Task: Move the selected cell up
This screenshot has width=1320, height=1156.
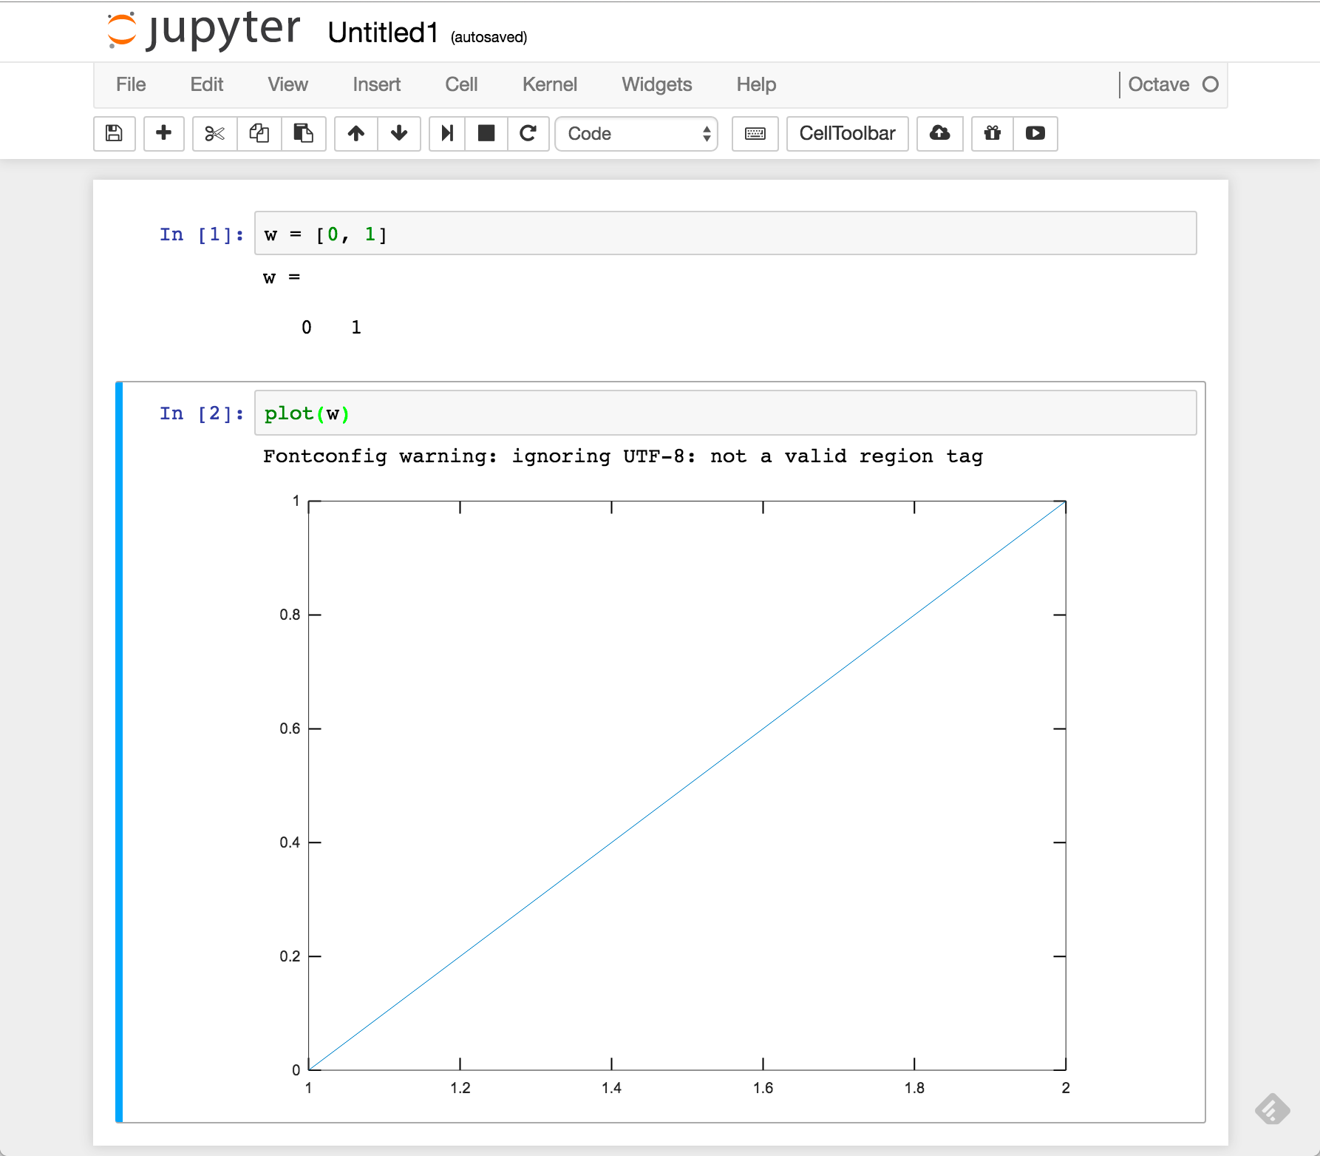Action: click(x=355, y=134)
